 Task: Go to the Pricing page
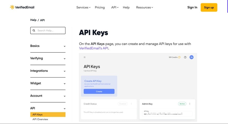[100, 7]
